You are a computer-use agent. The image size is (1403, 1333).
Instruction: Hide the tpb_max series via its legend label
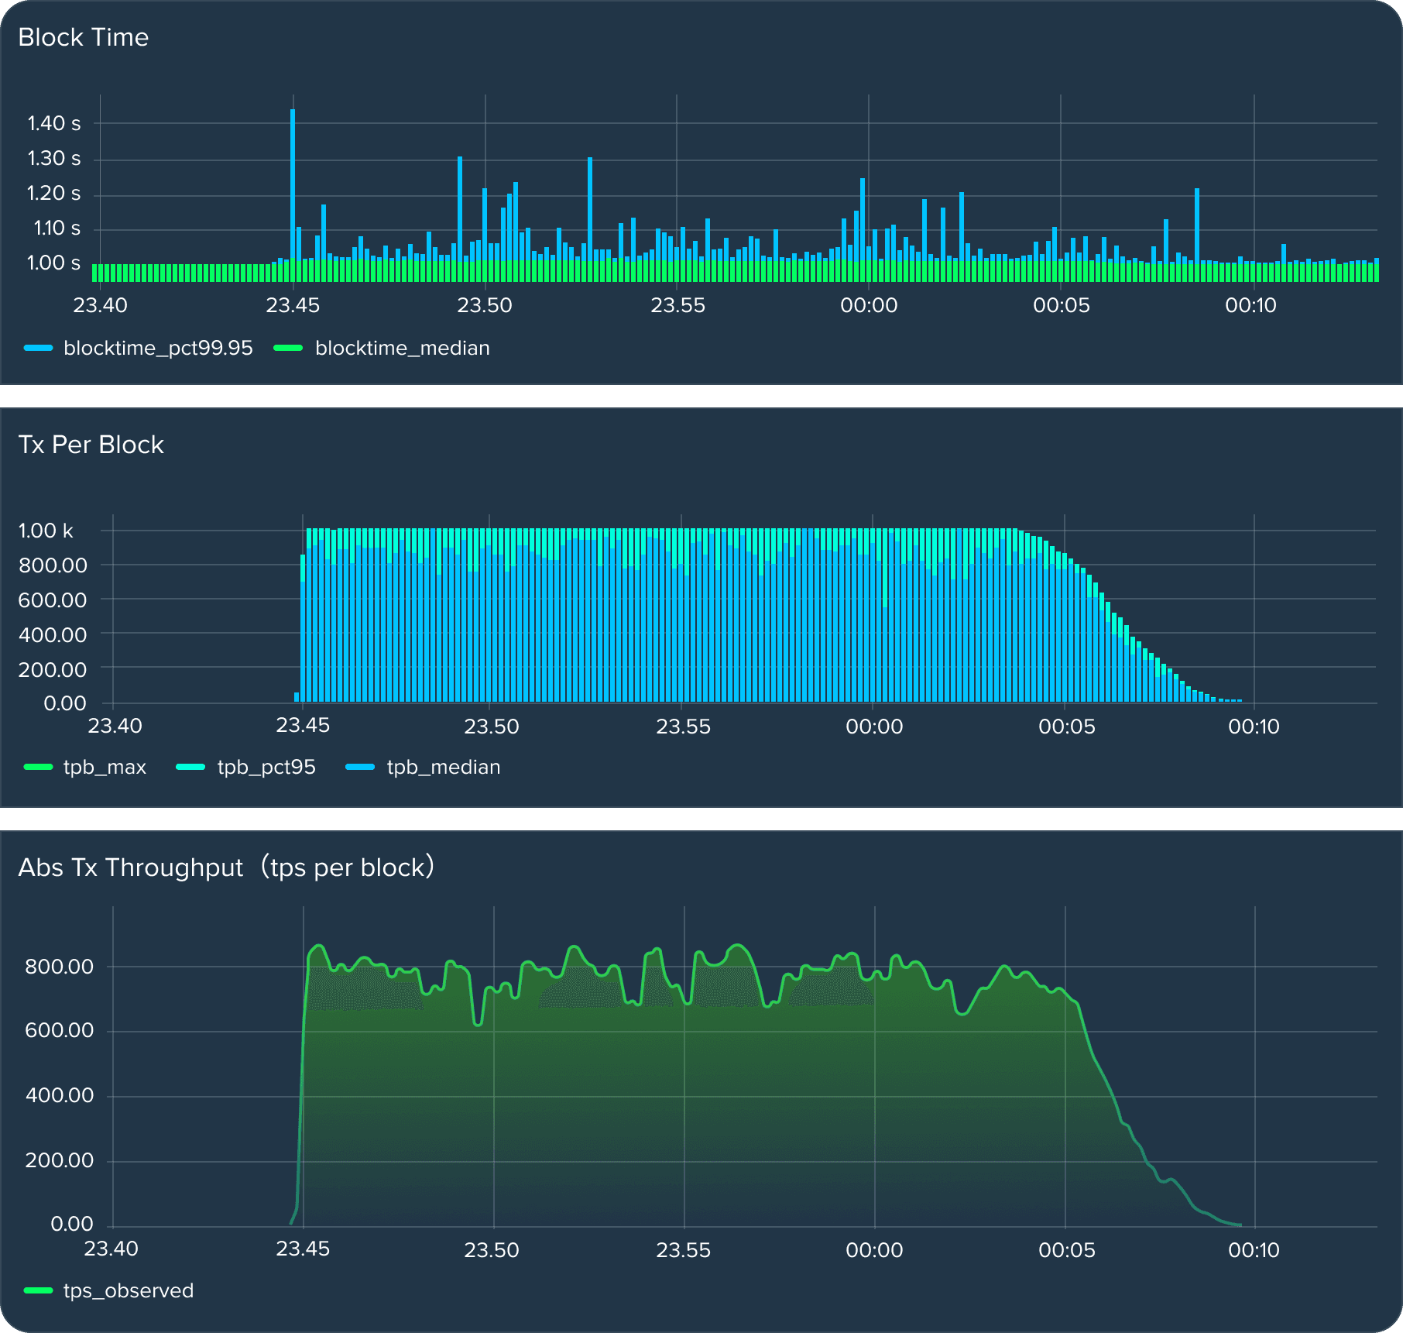click(x=105, y=767)
